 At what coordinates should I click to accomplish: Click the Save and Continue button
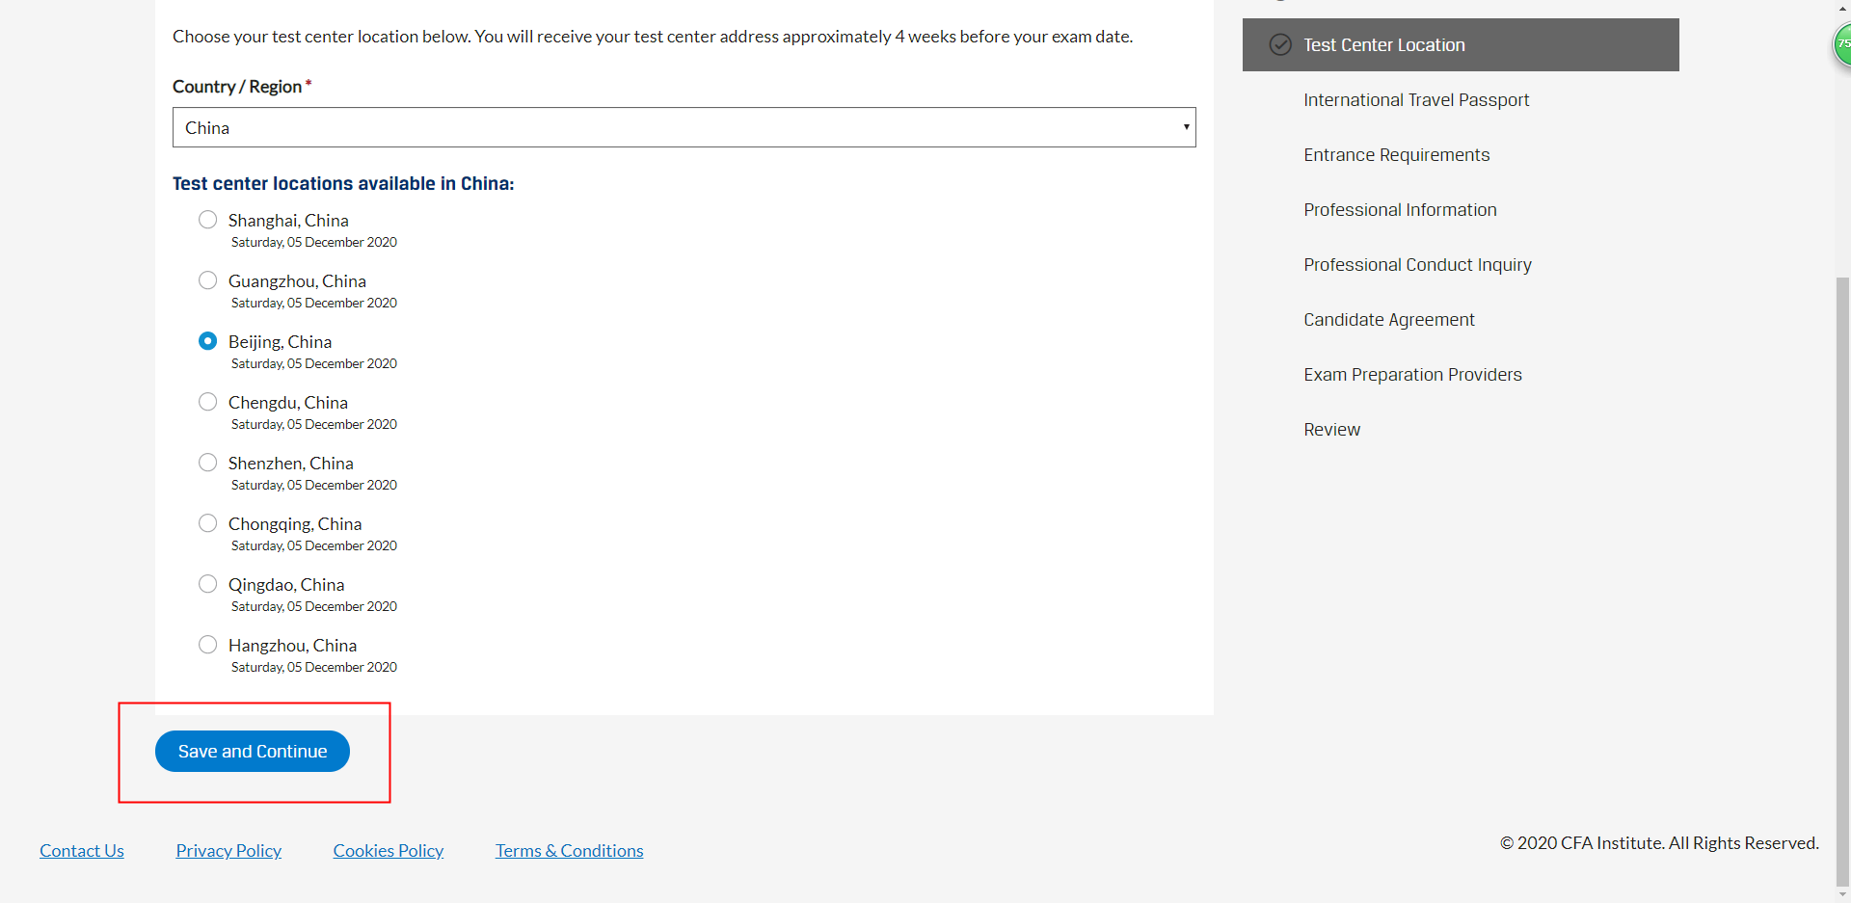pyautogui.click(x=253, y=751)
